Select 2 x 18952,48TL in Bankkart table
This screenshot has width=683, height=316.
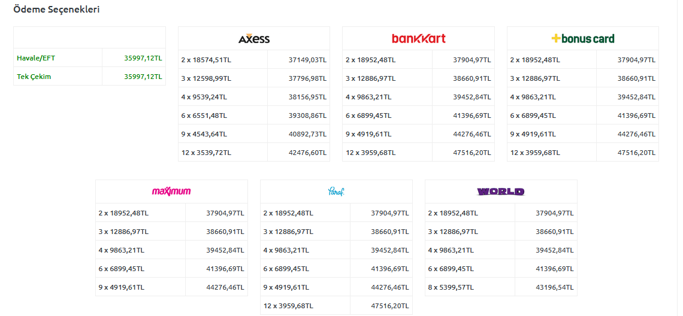tap(371, 60)
